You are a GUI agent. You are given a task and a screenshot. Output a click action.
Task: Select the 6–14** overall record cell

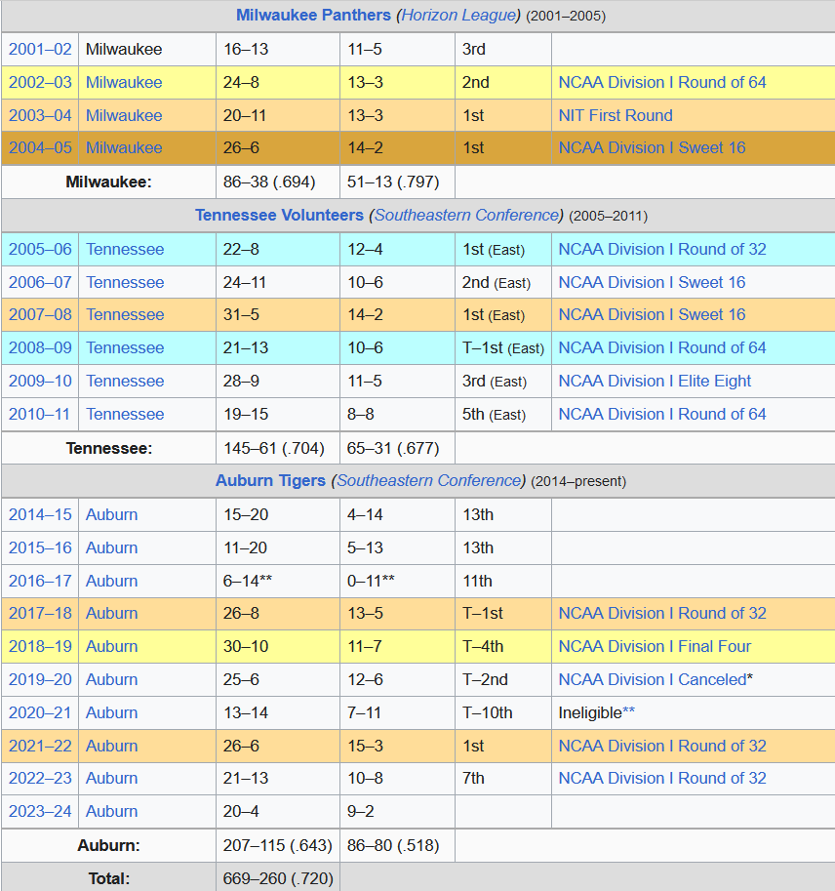click(278, 582)
